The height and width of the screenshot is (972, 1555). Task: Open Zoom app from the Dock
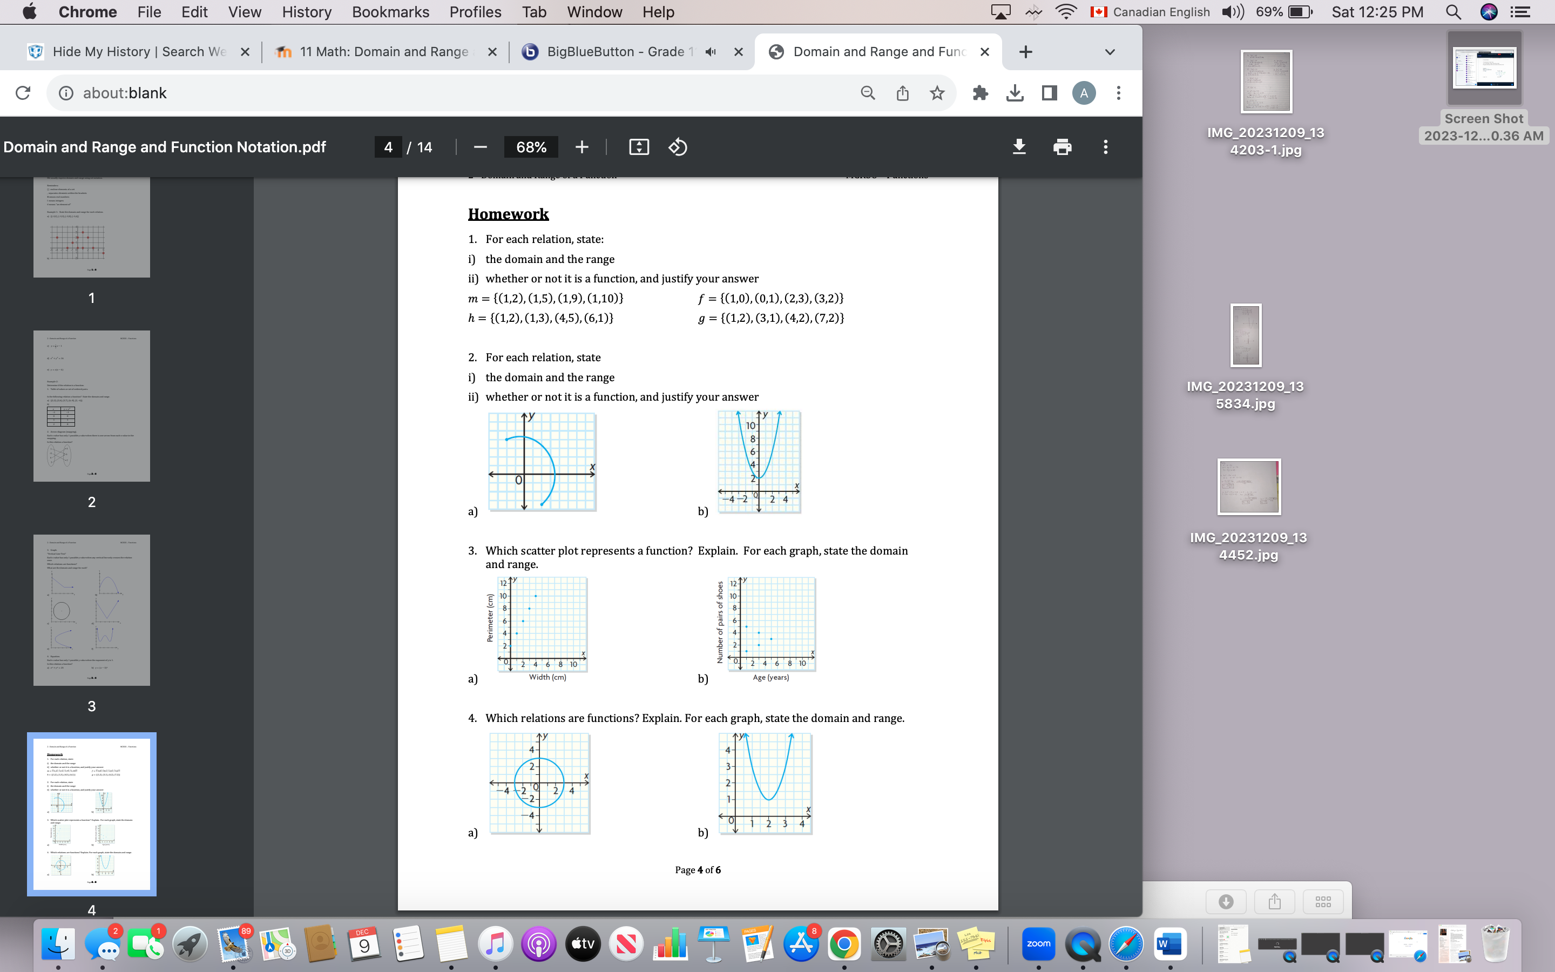point(1038,944)
